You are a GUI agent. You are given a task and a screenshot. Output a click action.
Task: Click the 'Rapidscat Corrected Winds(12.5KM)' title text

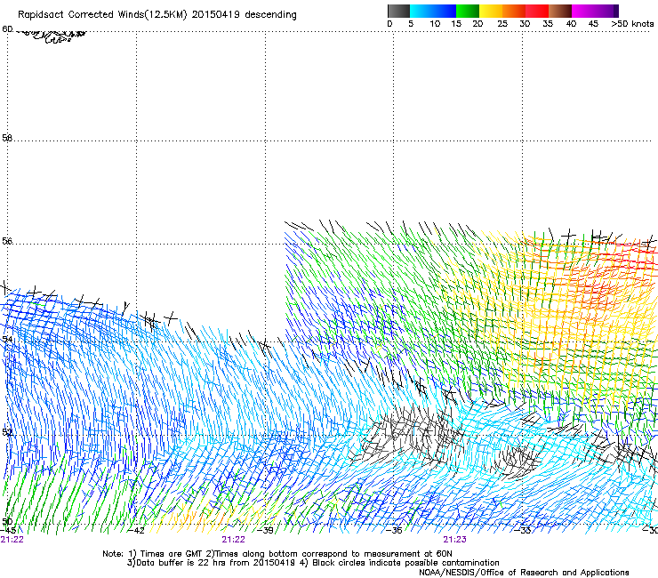click(102, 15)
